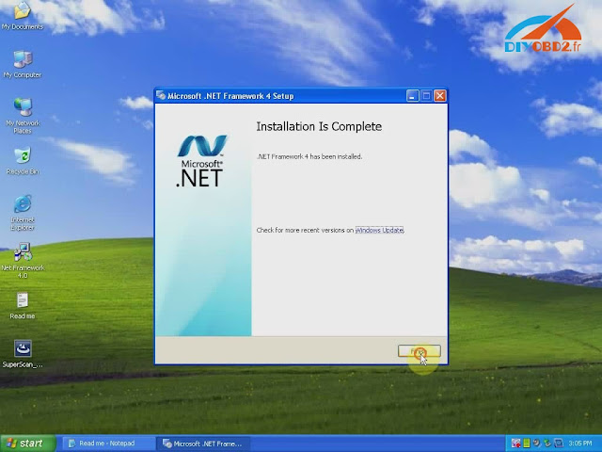Image resolution: width=602 pixels, height=452 pixels.
Task: Open the Windows Update link
Action: point(379,230)
